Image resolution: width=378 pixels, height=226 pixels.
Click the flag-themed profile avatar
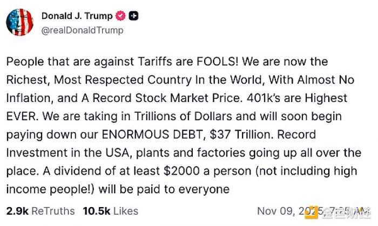click(x=20, y=22)
